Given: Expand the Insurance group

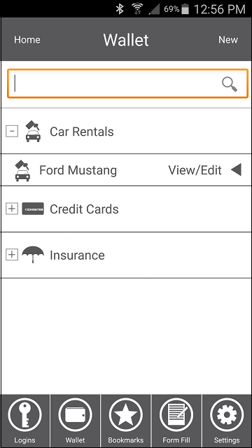Looking at the screenshot, I should click(x=12, y=254).
